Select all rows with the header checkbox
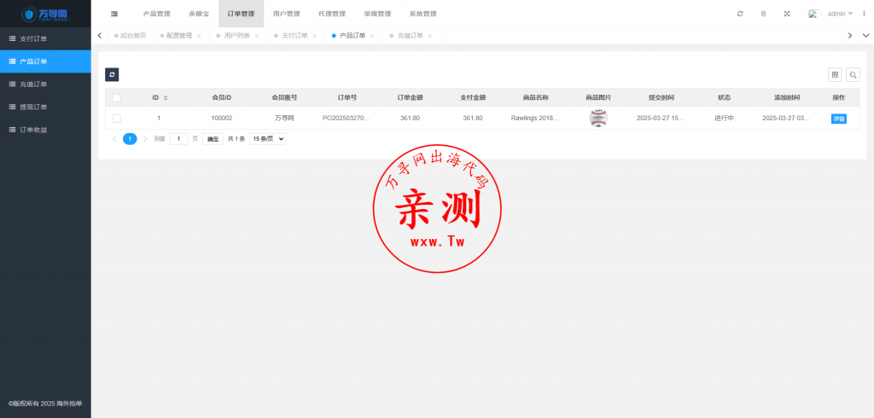874x418 pixels. pyautogui.click(x=116, y=98)
